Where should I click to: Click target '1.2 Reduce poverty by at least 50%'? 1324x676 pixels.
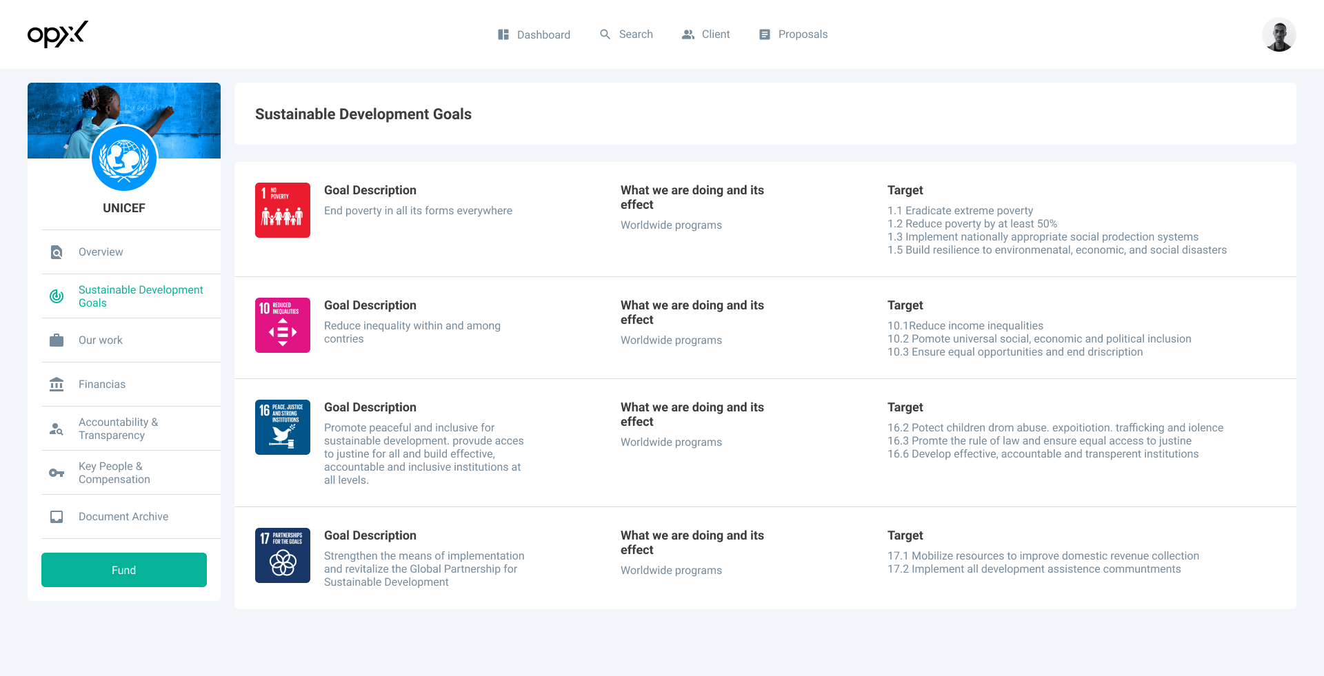[x=972, y=224]
